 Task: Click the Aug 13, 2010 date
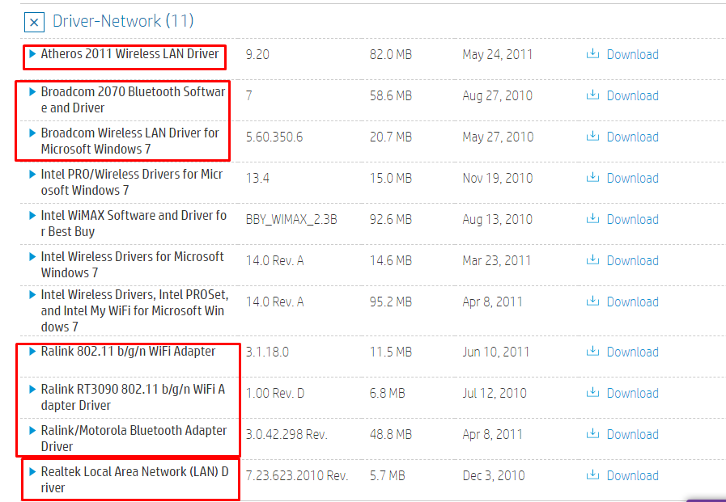497,219
